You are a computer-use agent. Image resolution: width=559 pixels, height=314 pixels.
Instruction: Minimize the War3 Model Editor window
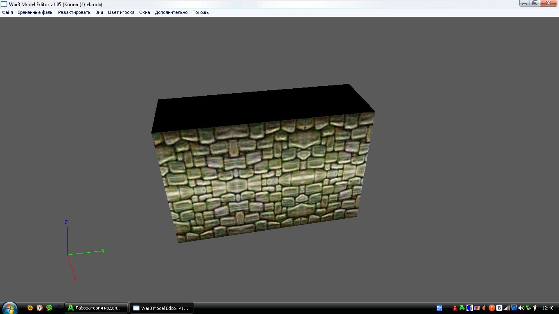coord(524,3)
